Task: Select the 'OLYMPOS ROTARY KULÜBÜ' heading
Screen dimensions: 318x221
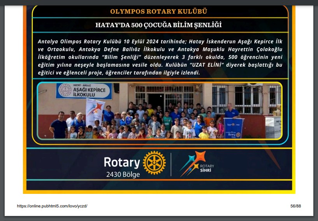Action: click(x=158, y=11)
